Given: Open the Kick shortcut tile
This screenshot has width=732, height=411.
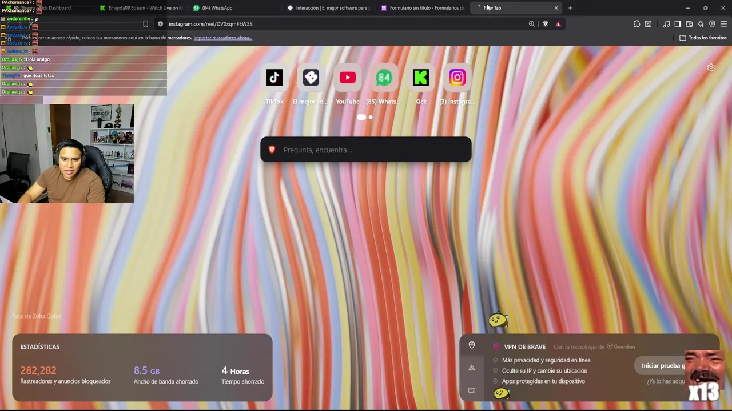Looking at the screenshot, I should [421, 78].
